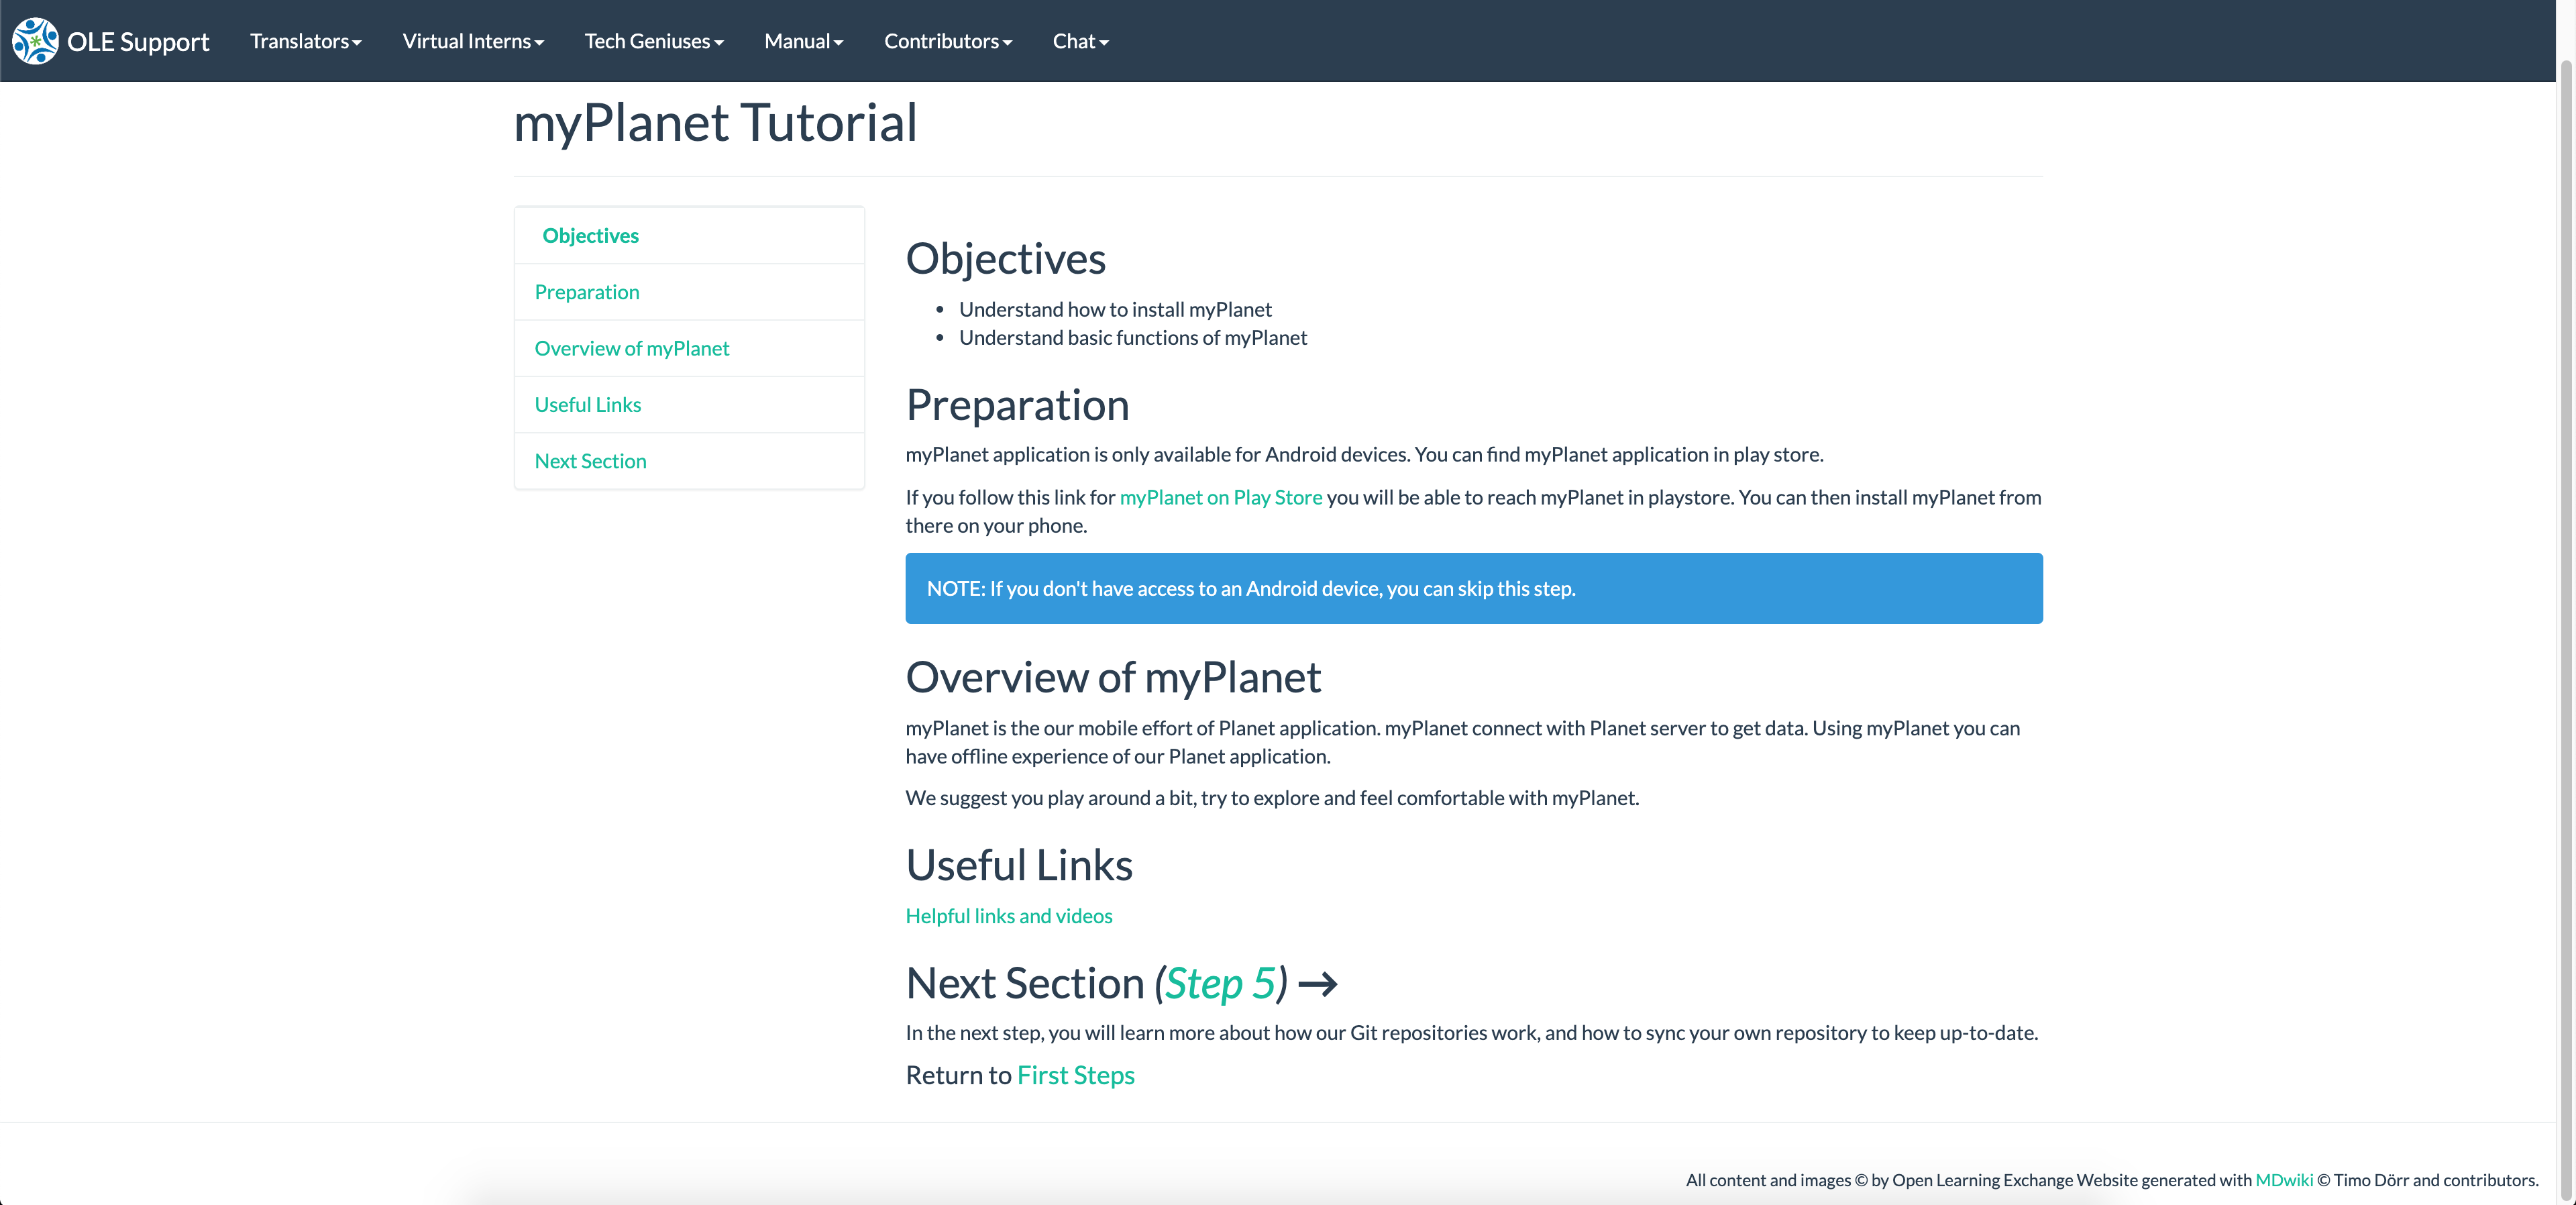Screen dimensions: 2576x1205
Task: Click the Objectives main heading
Action: tap(1005, 259)
